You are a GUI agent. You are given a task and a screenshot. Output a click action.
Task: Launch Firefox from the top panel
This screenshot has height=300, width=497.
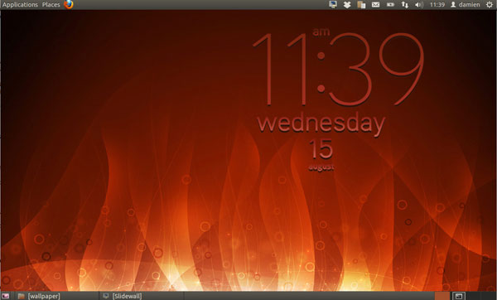69,4
